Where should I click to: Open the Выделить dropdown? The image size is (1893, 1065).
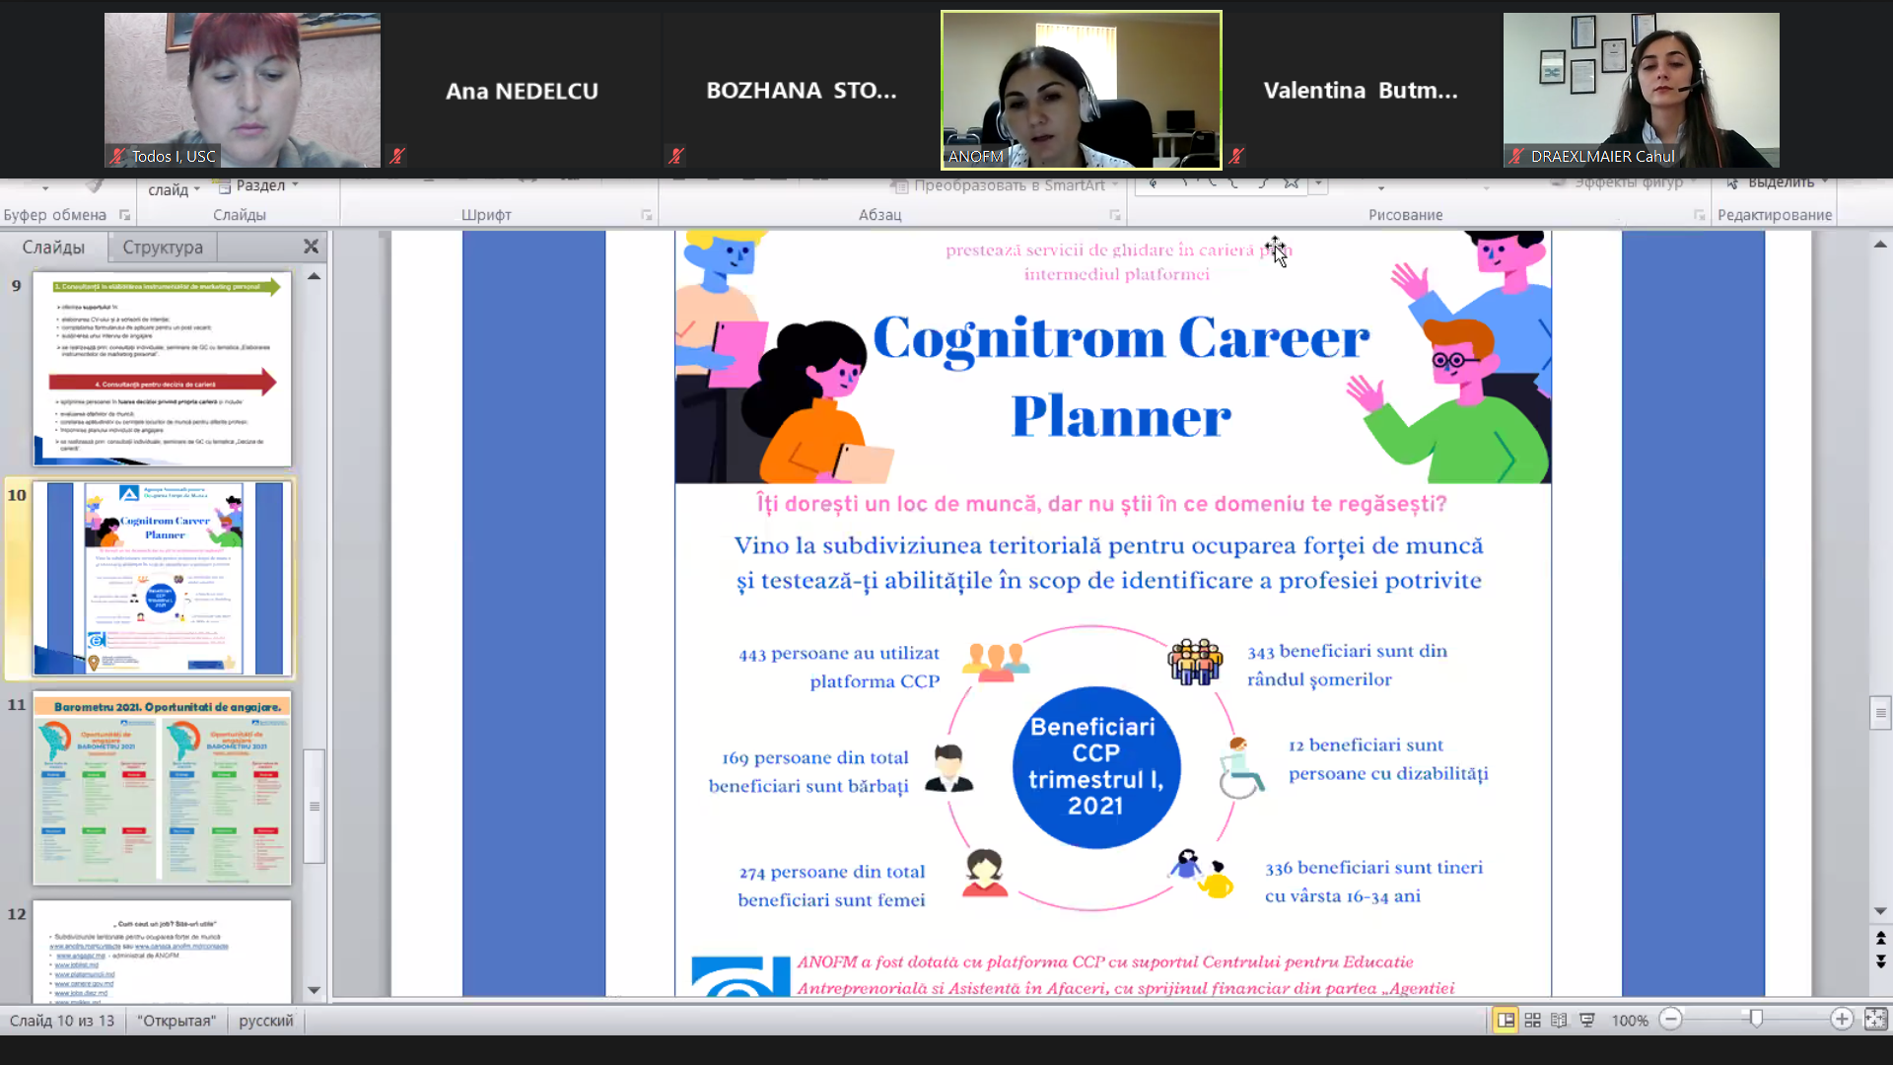pos(1778,183)
